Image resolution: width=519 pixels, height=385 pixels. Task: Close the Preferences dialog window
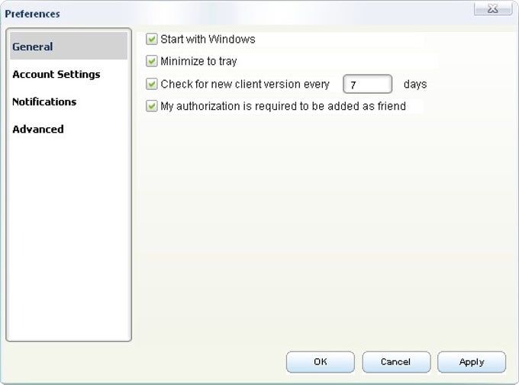pyautogui.click(x=493, y=9)
